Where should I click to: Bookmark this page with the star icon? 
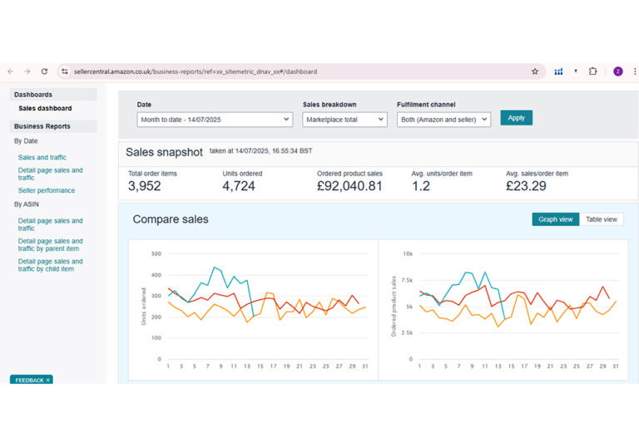(535, 71)
